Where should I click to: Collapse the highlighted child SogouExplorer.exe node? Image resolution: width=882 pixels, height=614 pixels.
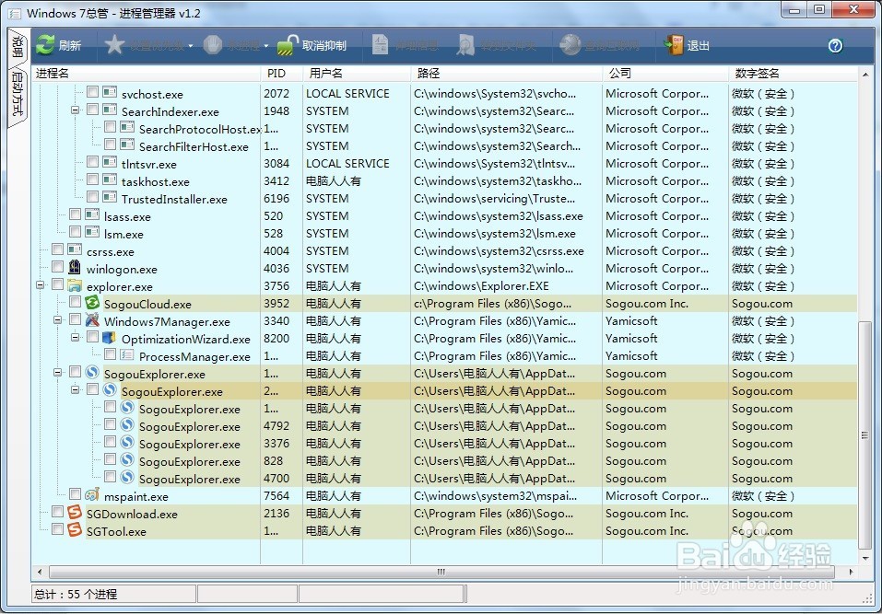coord(76,390)
